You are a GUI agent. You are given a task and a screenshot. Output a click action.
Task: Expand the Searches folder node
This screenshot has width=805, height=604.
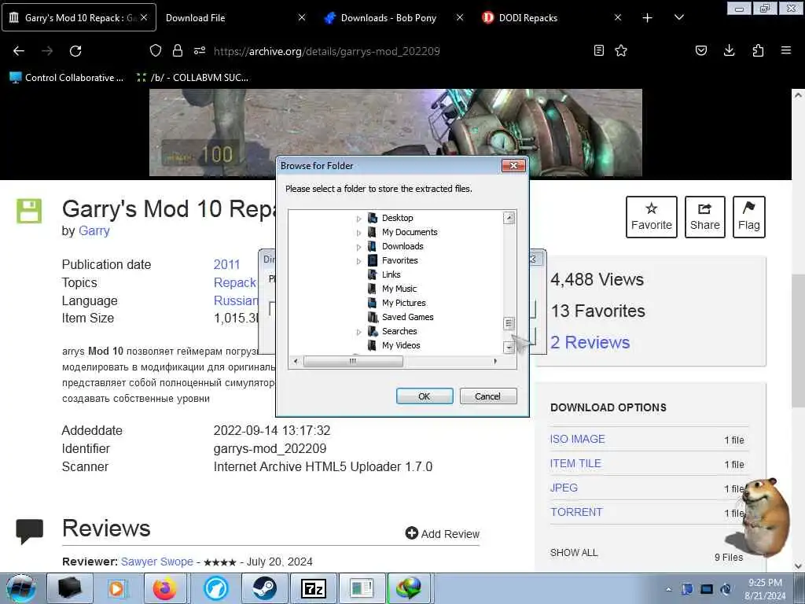tap(358, 332)
